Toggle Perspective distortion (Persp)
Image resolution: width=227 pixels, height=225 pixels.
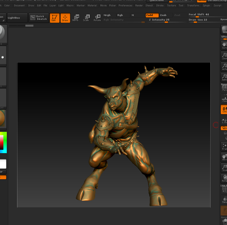tap(224, 88)
